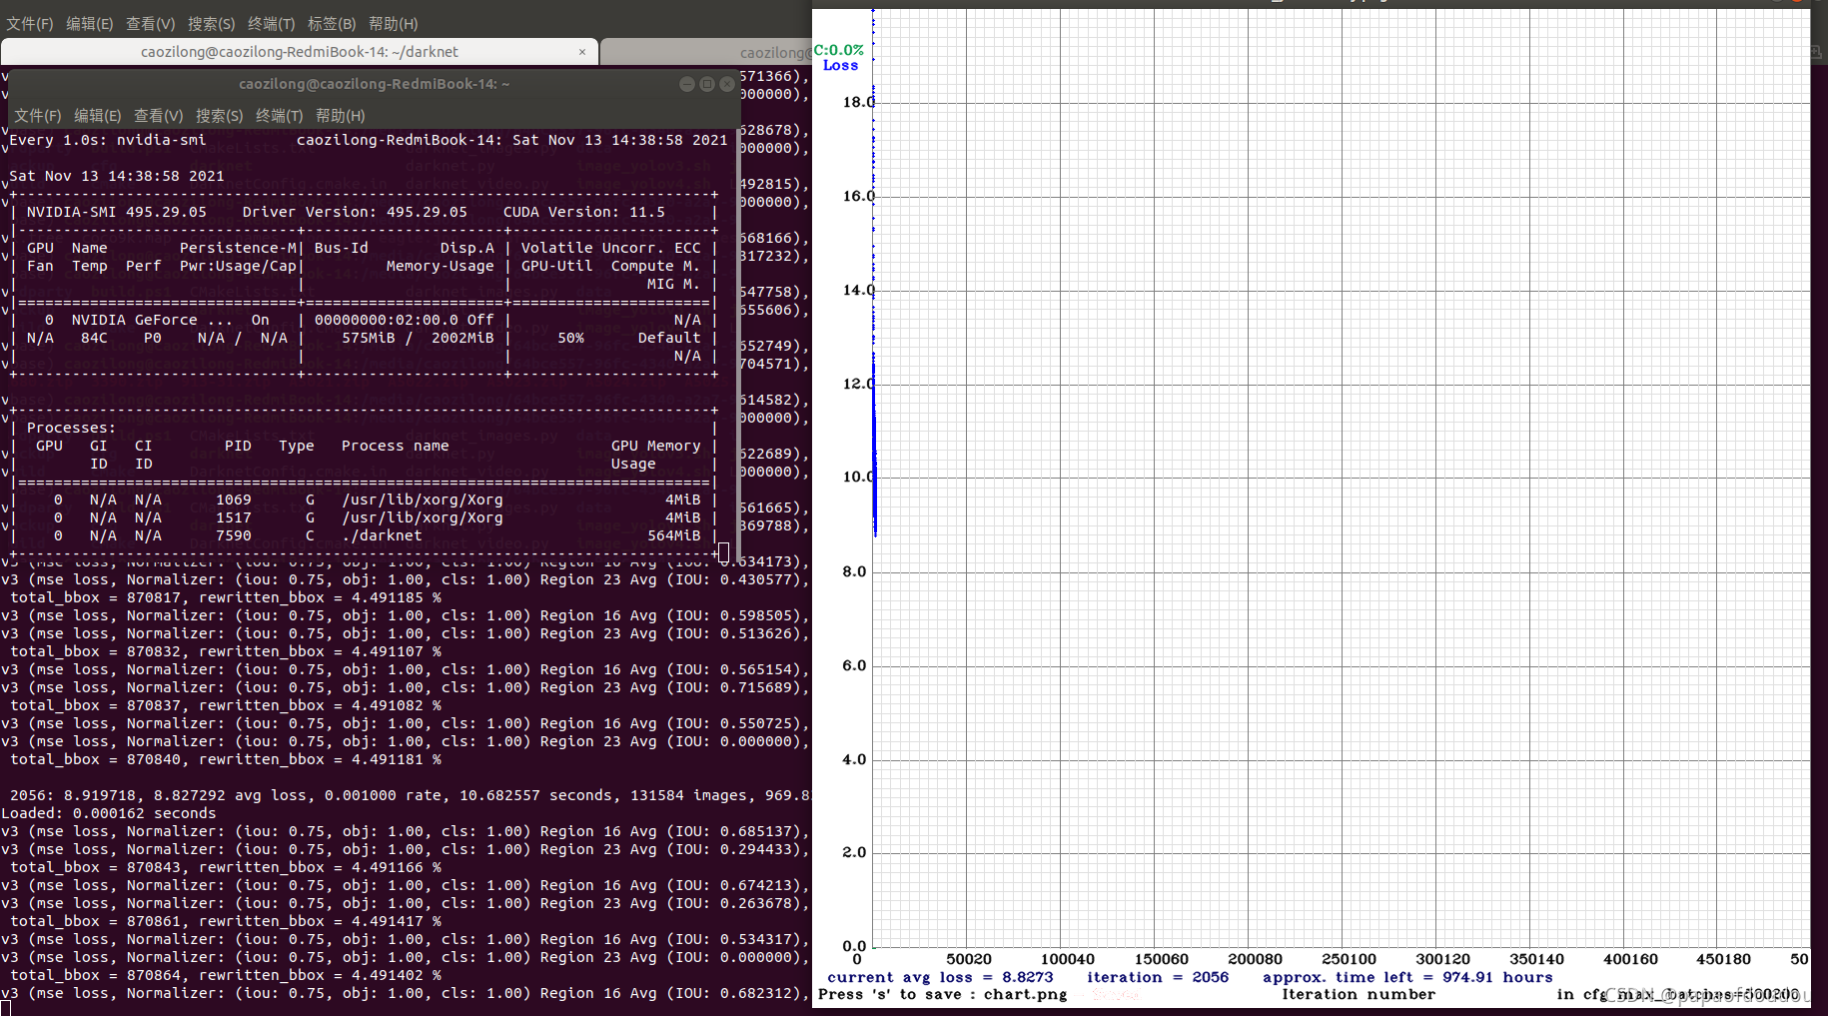
Task: Open 编辑(E) menu in the back darknet terminal
Action: click(x=90, y=23)
